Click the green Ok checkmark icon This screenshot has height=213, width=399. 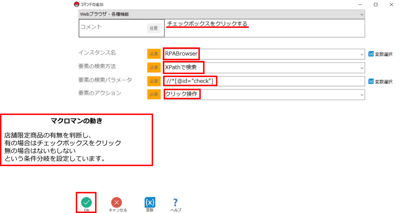point(86,202)
